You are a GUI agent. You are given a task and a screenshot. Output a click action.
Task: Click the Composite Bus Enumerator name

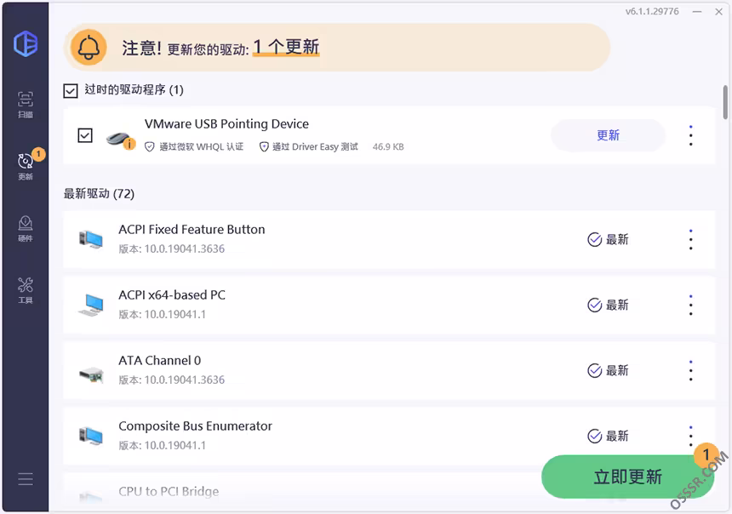[x=195, y=425]
